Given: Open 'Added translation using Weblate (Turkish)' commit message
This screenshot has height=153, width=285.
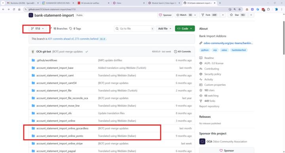Looking at the screenshot, I should point(122,68).
